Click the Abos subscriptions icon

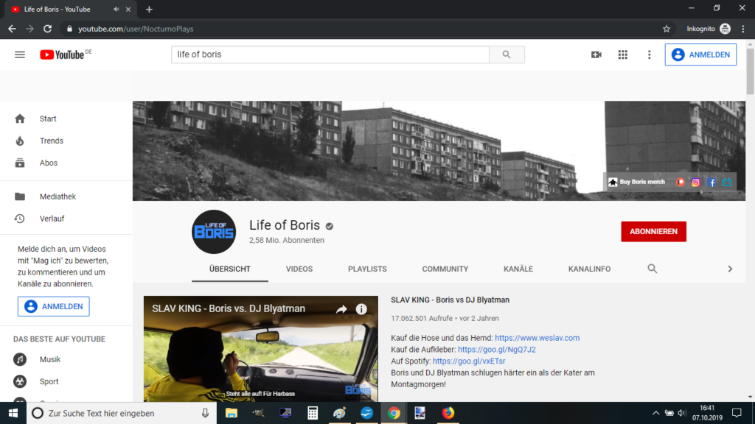20,163
